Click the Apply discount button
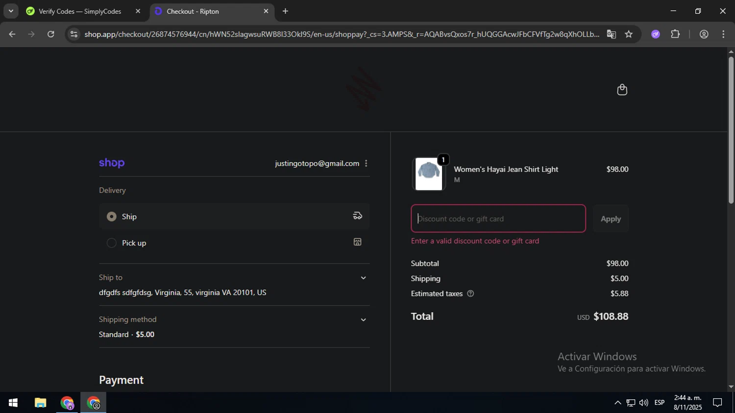This screenshot has height=413, width=735. (611, 219)
